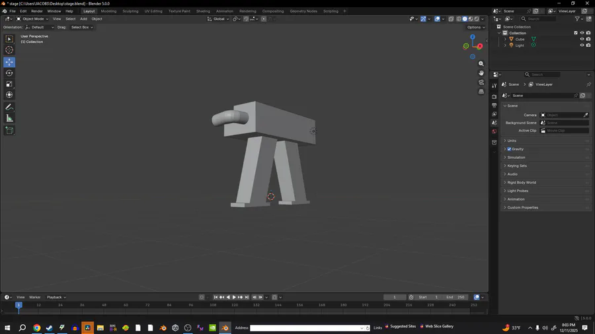Open the World properties tab
The height and width of the screenshot is (334, 595).
pyautogui.click(x=494, y=131)
